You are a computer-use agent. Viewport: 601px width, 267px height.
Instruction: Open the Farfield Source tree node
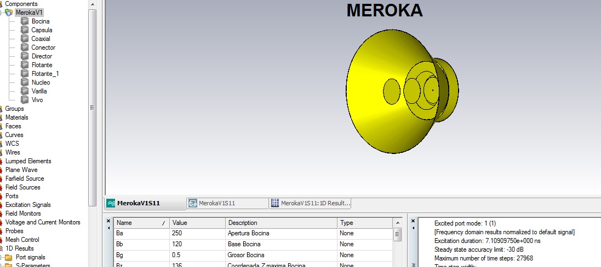point(25,179)
